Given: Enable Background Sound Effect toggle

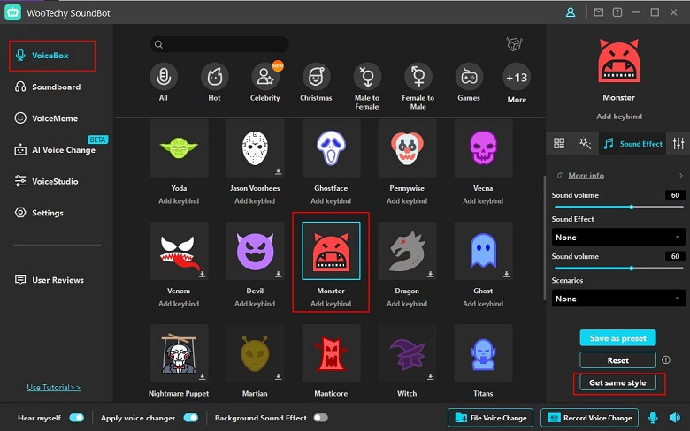Looking at the screenshot, I should tap(319, 418).
